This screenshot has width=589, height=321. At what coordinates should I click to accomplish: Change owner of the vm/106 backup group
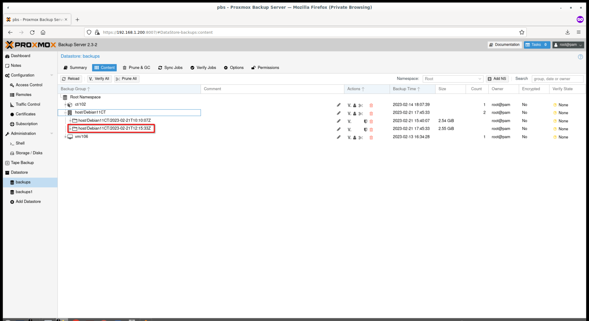pyautogui.click(x=355, y=137)
